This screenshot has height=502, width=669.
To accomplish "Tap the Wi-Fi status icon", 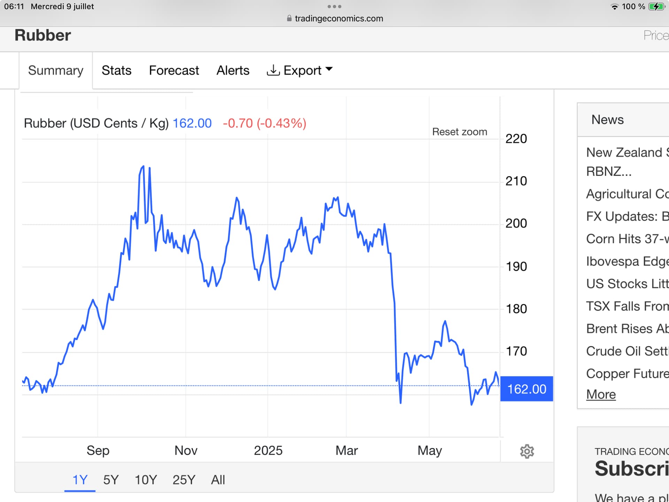I will pos(614,7).
